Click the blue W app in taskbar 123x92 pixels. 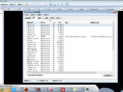[17, 90]
